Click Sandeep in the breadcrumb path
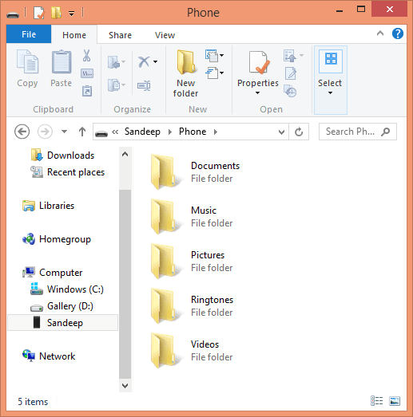This screenshot has height=417, width=413. pyautogui.click(x=142, y=132)
